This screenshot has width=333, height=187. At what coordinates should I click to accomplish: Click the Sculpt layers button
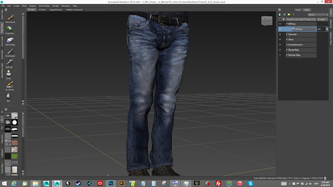point(298,10)
